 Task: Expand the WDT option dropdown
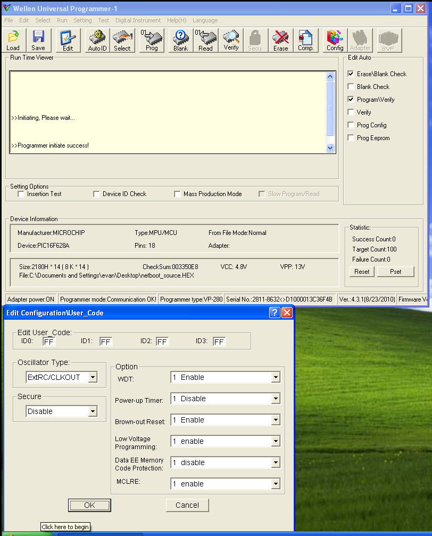pos(276,377)
